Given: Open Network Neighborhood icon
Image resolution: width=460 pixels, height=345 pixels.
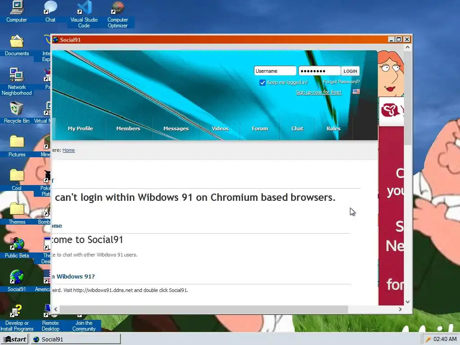Looking at the screenshot, I should pos(17,82).
